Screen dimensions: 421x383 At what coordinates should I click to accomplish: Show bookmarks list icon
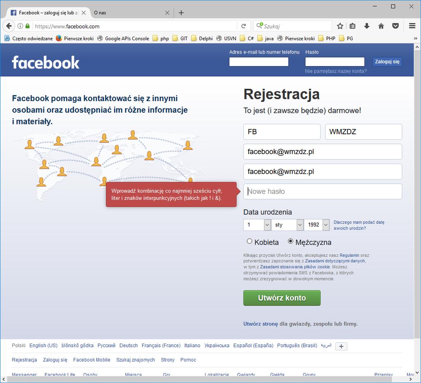[352, 26]
